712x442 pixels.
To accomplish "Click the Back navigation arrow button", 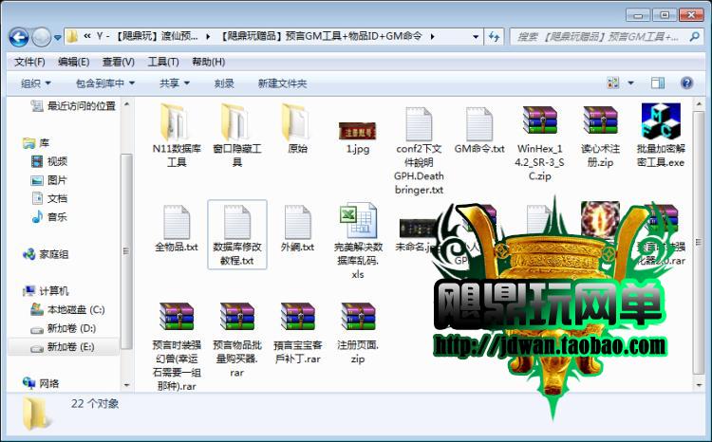I will coord(19,37).
